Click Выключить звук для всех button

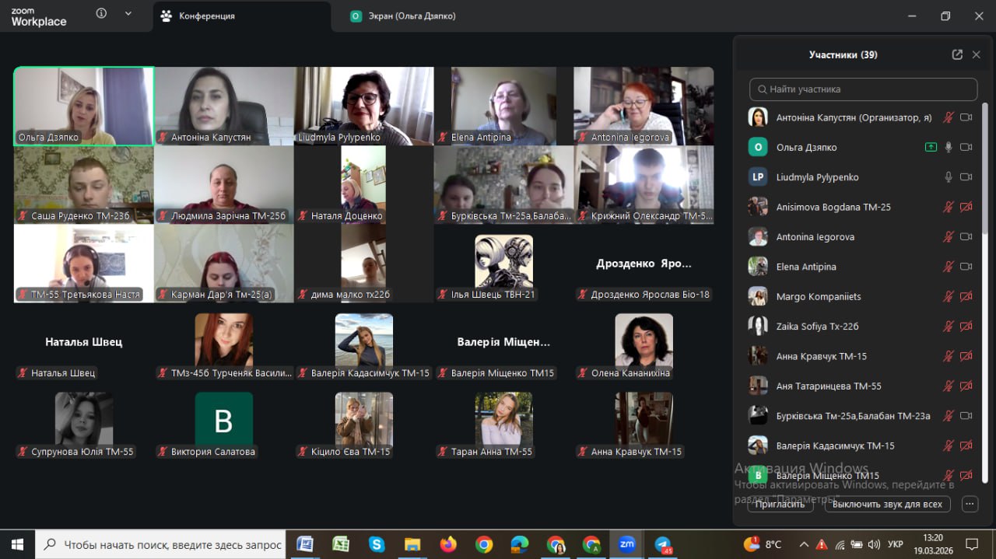tap(887, 504)
